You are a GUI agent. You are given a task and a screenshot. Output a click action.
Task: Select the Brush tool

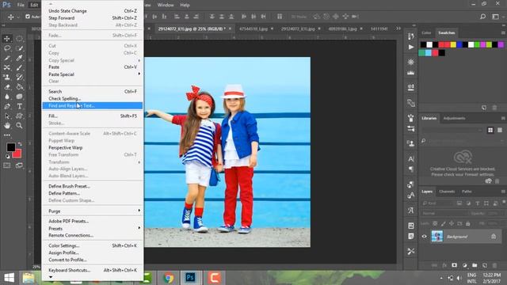pyautogui.click(x=19, y=67)
